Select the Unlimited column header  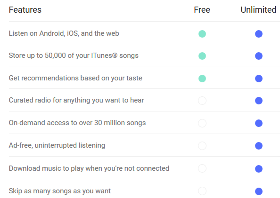(x=258, y=10)
